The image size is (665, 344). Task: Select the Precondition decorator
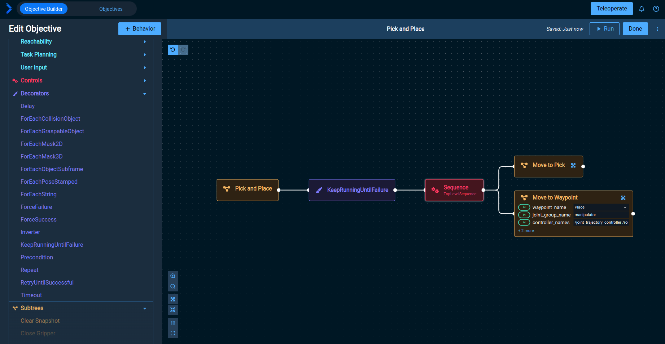tap(36, 257)
